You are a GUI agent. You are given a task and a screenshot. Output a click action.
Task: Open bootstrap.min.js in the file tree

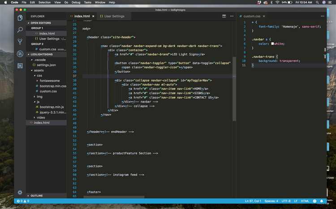(x=52, y=107)
